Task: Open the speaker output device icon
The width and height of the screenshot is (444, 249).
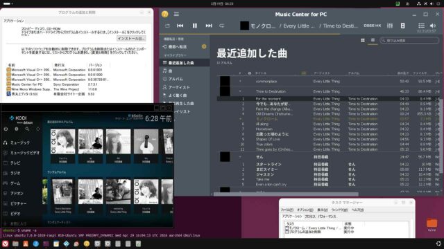Action: [x=402, y=26]
